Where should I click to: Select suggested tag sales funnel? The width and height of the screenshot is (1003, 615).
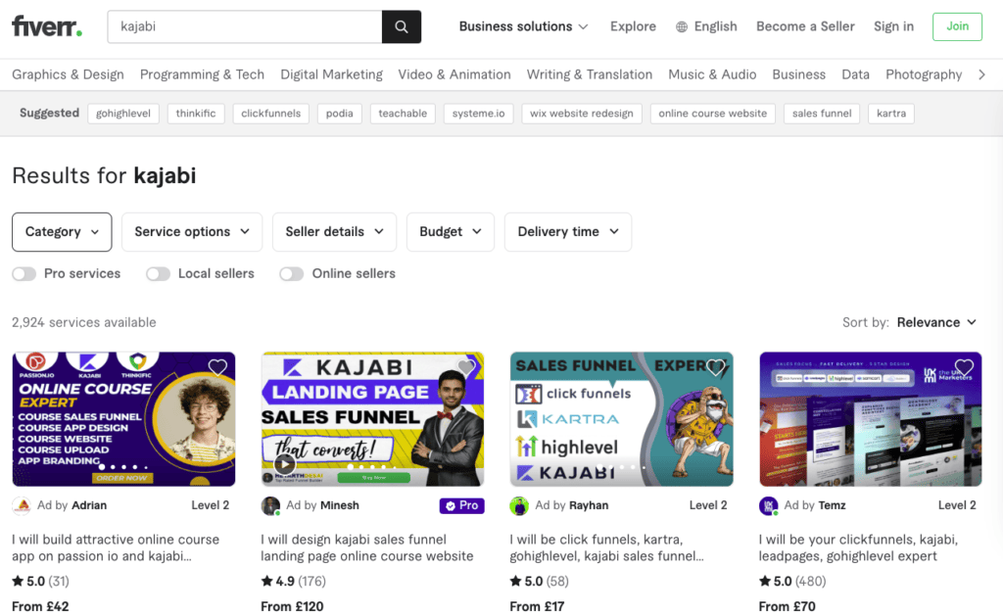click(822, 114)
